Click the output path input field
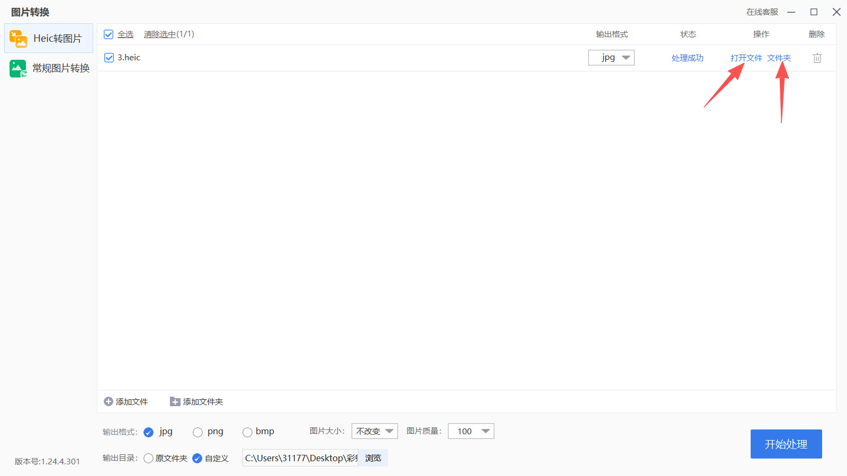The image size is (847, 476). (x=301, y=458)
